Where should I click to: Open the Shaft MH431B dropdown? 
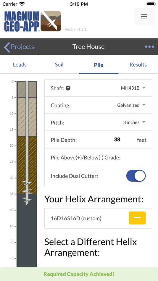point(133,88)
